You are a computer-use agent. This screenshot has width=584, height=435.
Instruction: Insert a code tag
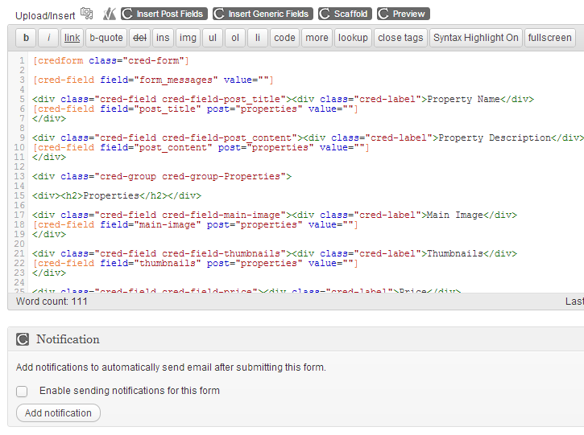coord(284,38)
